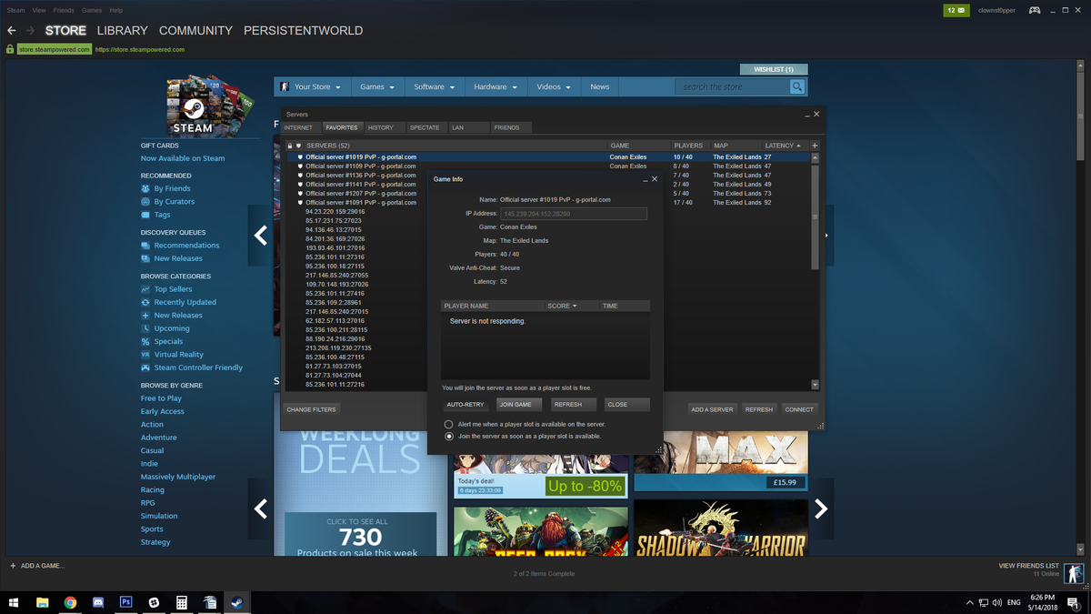
Task: Select server row 94.23.220.159:29016
Action: pyautogui.click(x=547, y=212)
